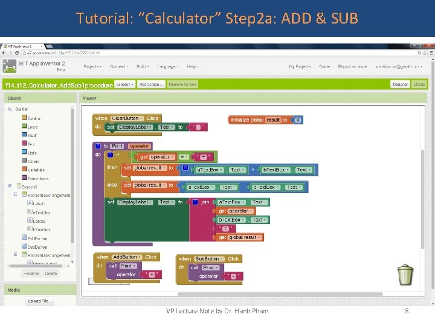The width and height of the screenshot is (435, 326).
Task: Click the browser reload icon
Action: click(17, 53)
